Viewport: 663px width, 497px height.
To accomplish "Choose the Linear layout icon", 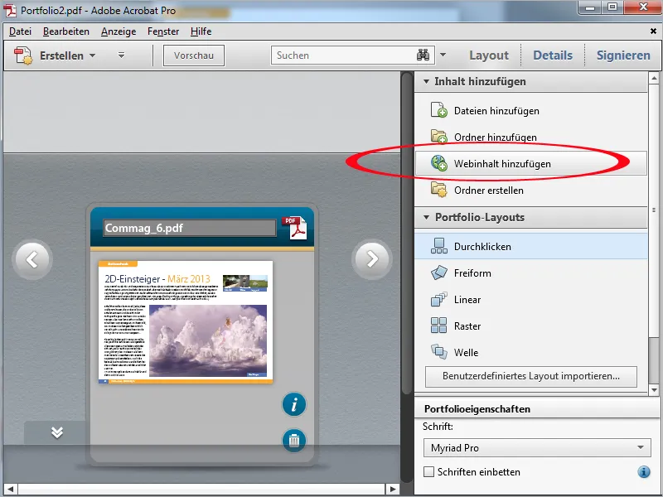I will (439, 299).
